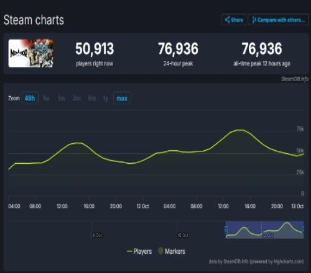Click the Share button

click(x=234, y=20)
